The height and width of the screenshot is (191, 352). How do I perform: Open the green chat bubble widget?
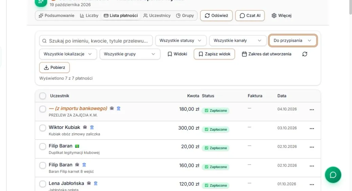tap(333, 175)
